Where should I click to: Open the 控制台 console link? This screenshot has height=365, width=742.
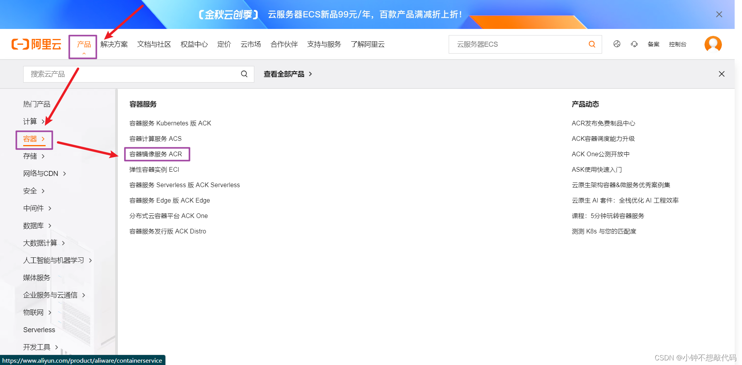[677, 44]
